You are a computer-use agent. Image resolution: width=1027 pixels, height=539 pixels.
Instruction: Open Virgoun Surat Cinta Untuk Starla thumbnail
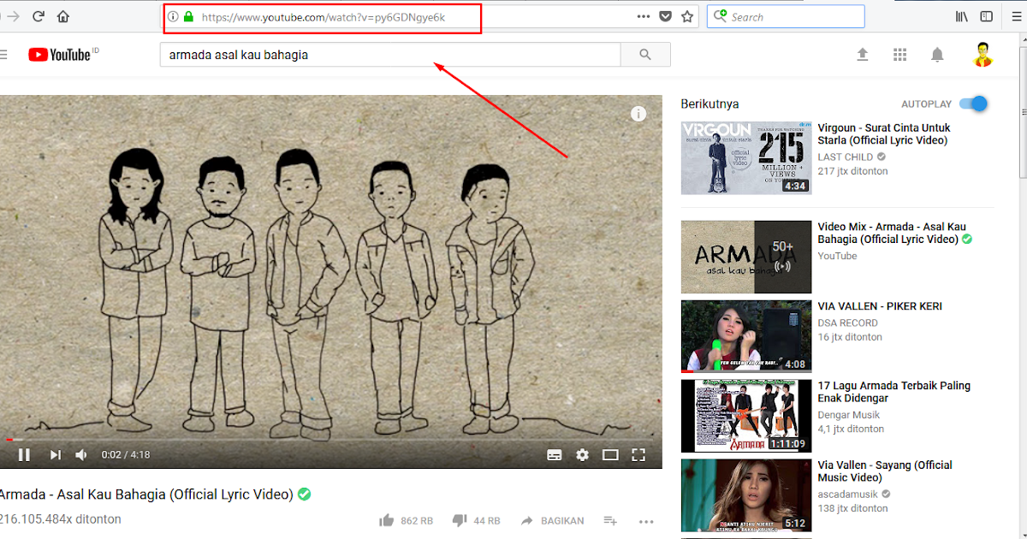(746, 157)
